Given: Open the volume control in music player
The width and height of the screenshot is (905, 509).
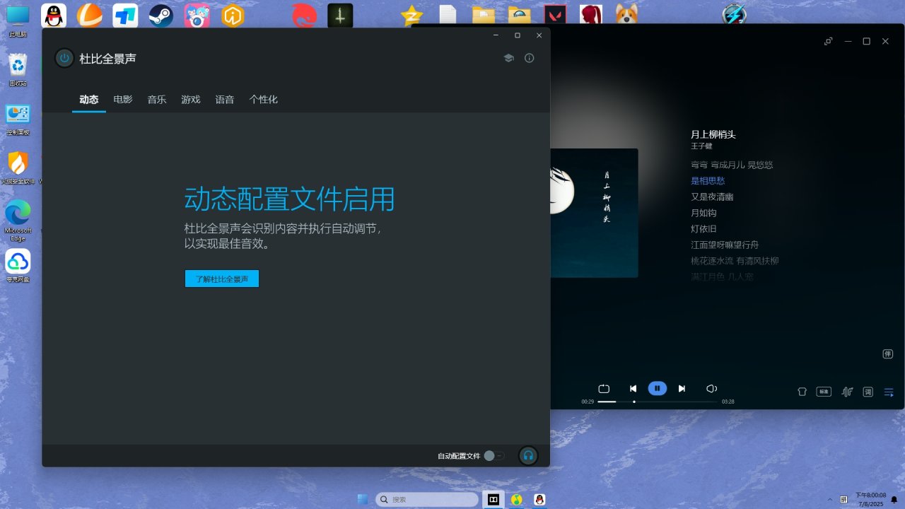Looking at the screenshot, I should click(x=712, y=389).
